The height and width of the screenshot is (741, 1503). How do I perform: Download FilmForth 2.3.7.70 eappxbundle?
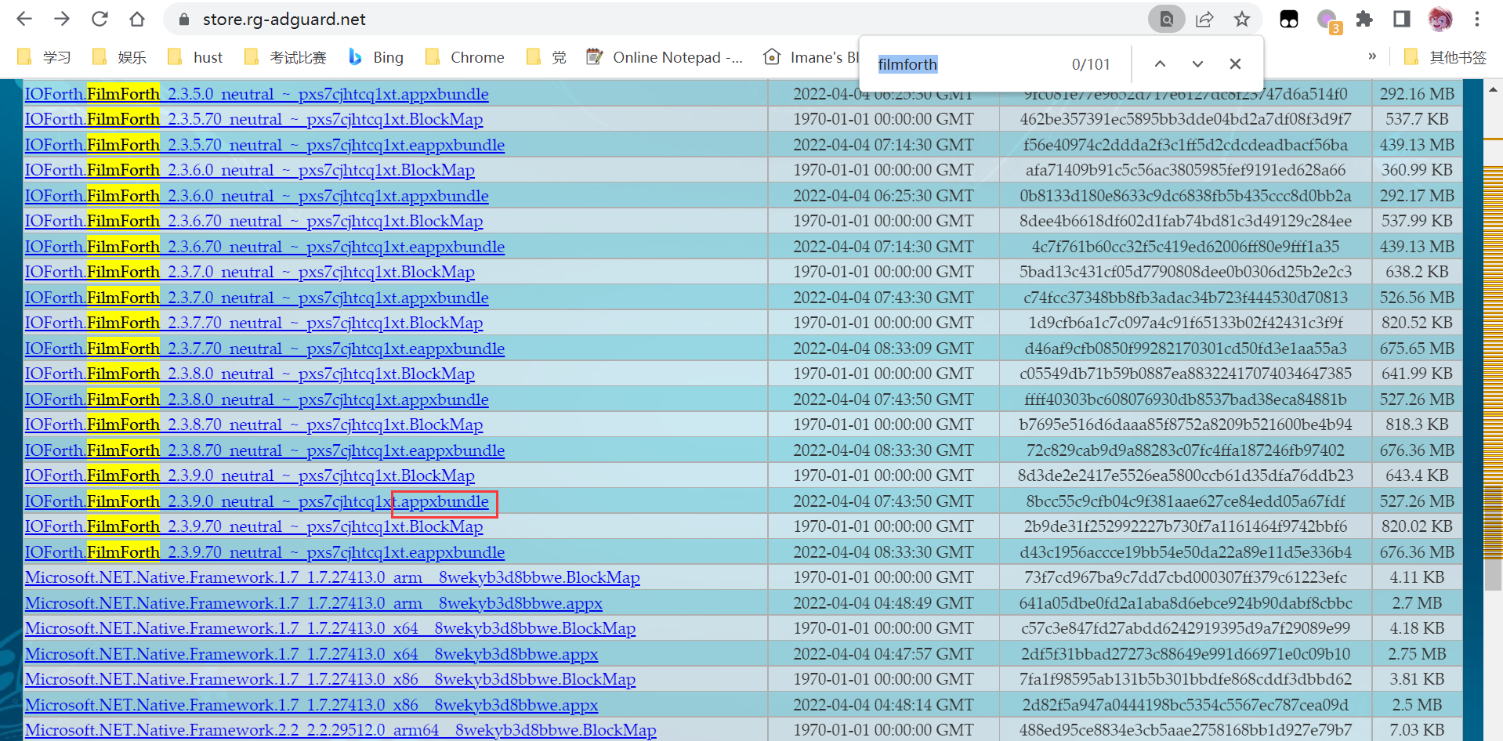pyautogui.click(x=265, y=349)
